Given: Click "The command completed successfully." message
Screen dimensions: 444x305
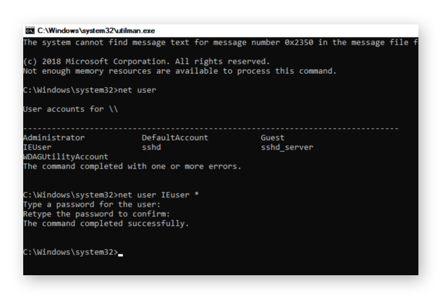Looking at the screenshot, I should [106, 223].
